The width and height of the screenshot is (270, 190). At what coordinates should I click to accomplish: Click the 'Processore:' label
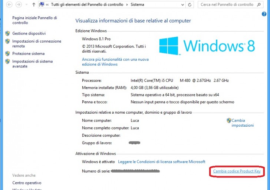[92, 80]
